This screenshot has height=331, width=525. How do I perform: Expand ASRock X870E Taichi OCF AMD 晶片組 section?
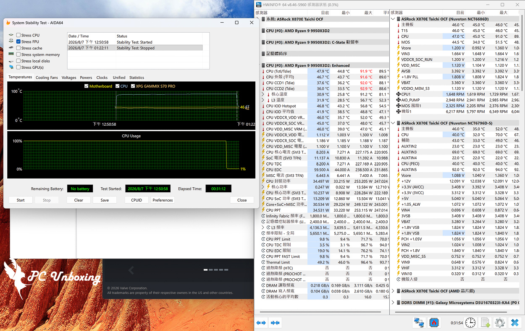393,291
